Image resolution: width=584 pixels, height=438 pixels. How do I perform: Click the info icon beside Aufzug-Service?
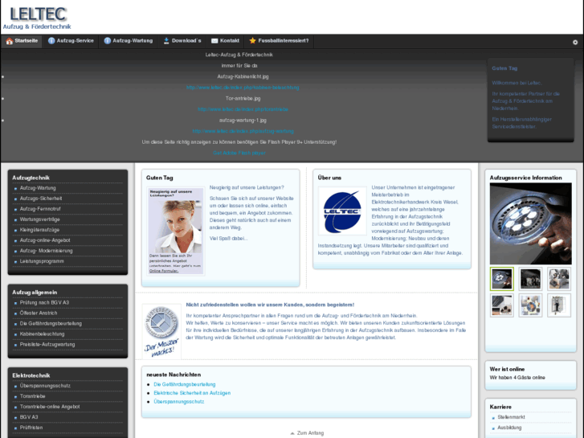click(51, 41)
